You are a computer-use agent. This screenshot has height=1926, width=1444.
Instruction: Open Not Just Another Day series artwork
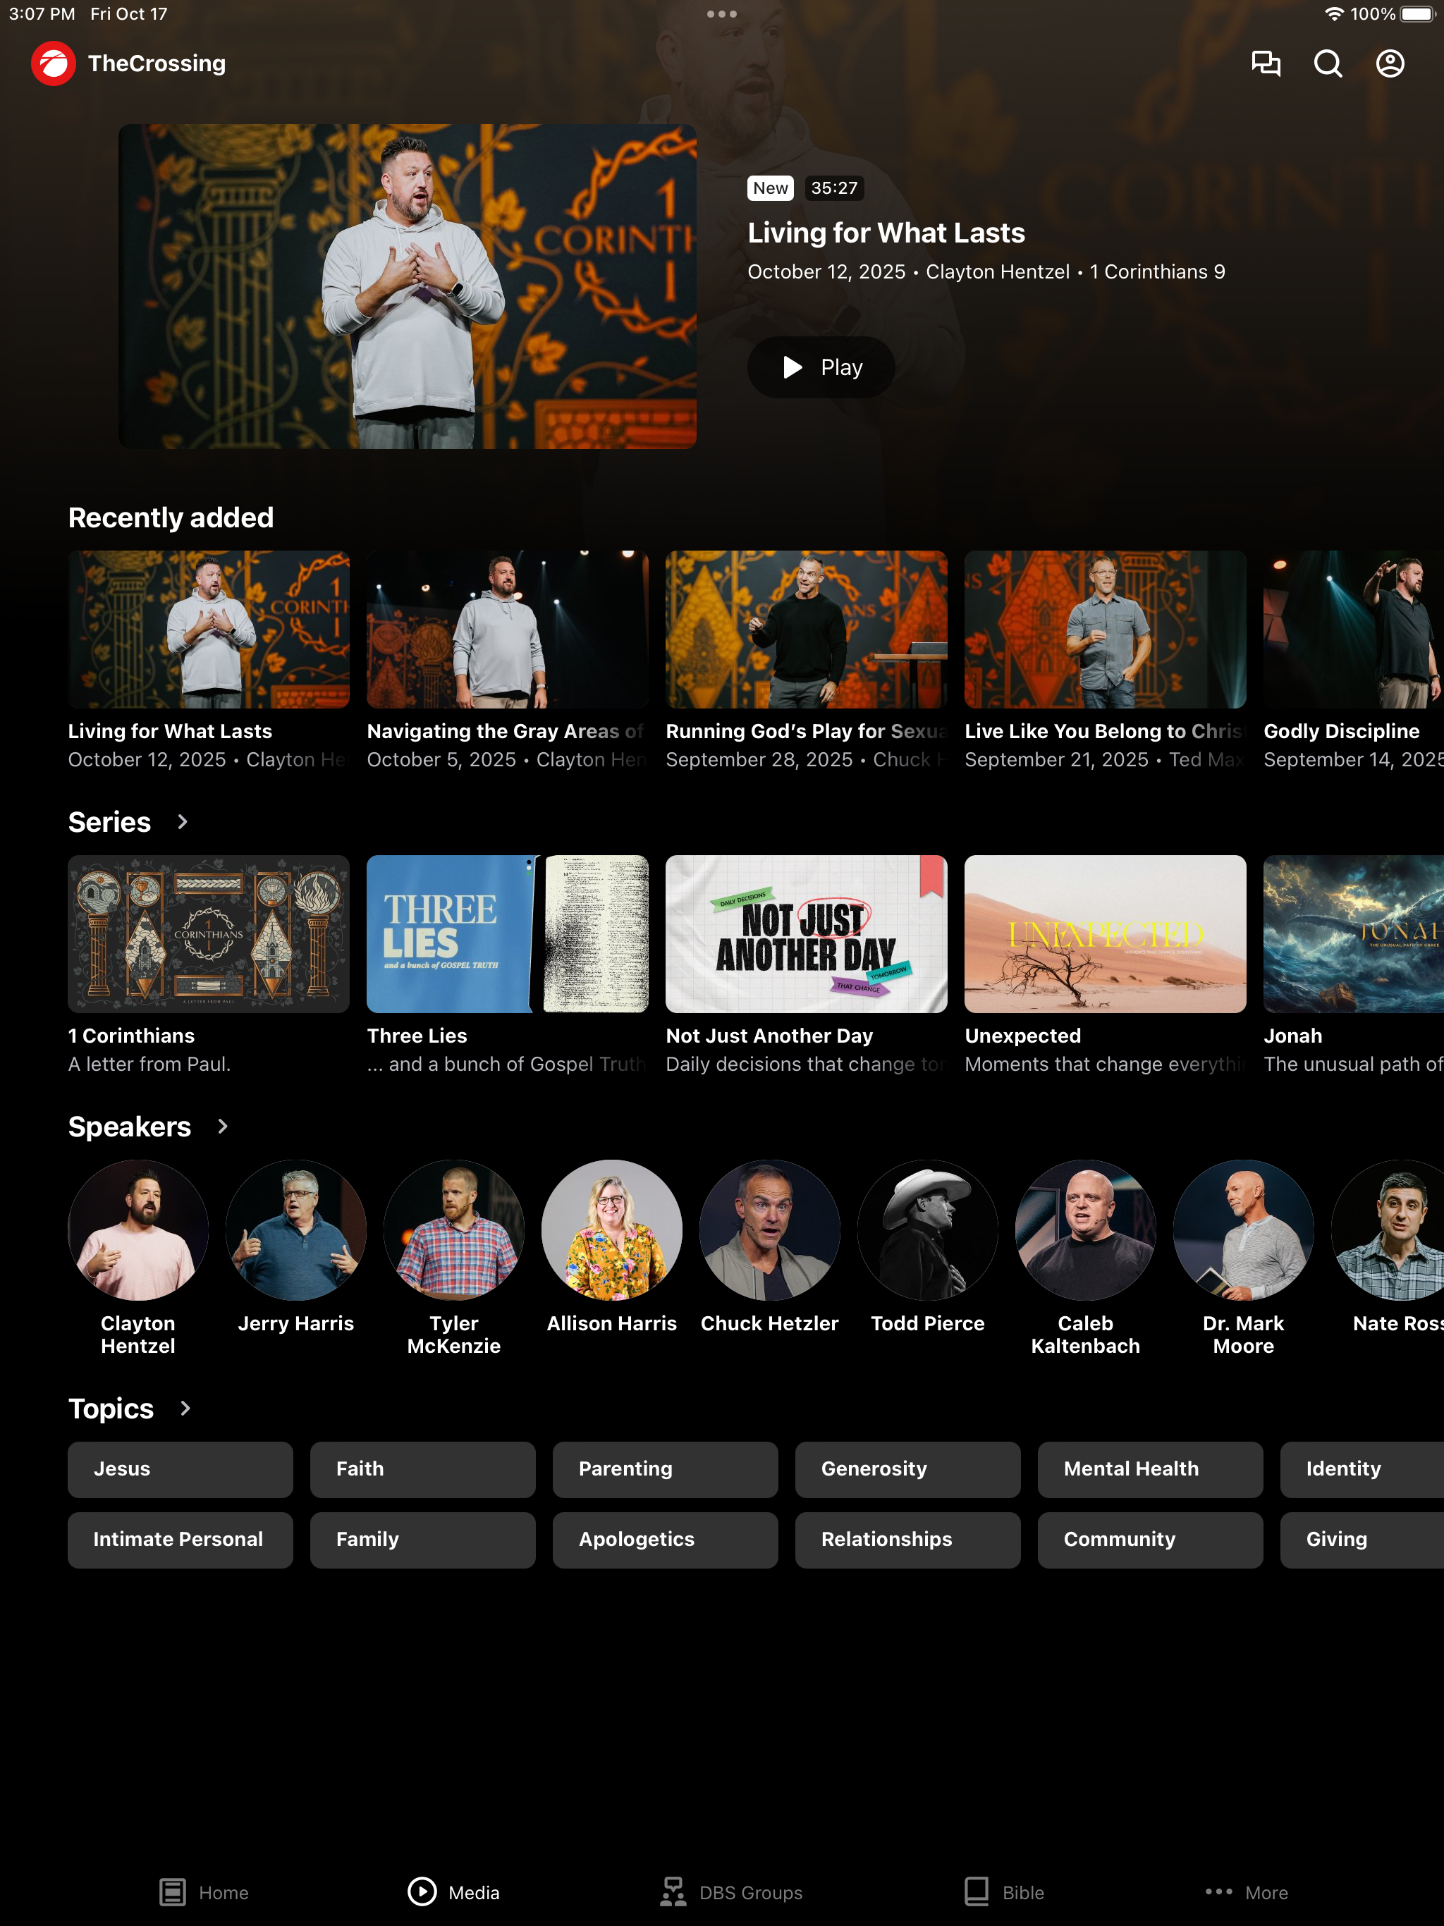(x=807, y=934)
